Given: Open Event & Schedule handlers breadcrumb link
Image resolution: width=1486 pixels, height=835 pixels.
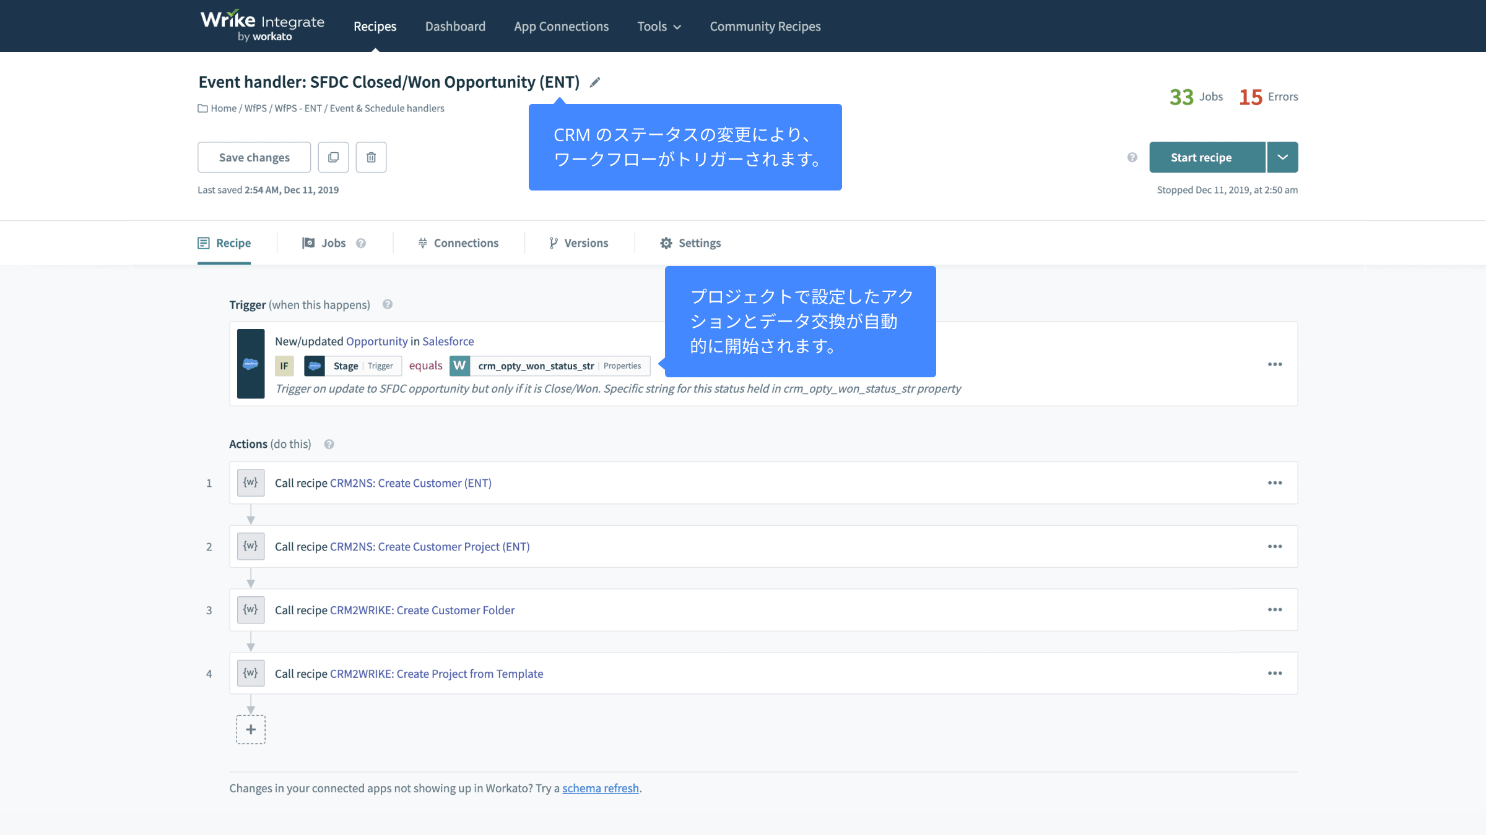Looking at the screenshot, I should pos(387,108).
